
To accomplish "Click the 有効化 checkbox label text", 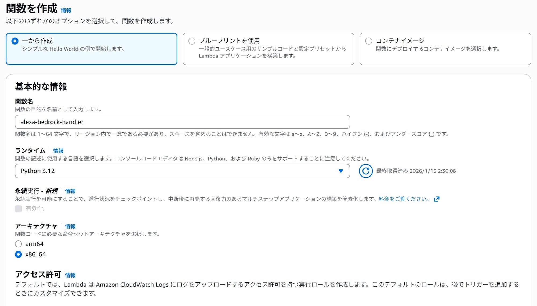I will pyautogui.click(x=35, y=209).
